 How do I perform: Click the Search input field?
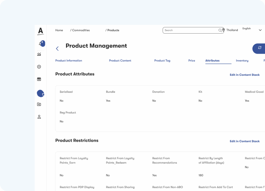(x=193, y=30)
